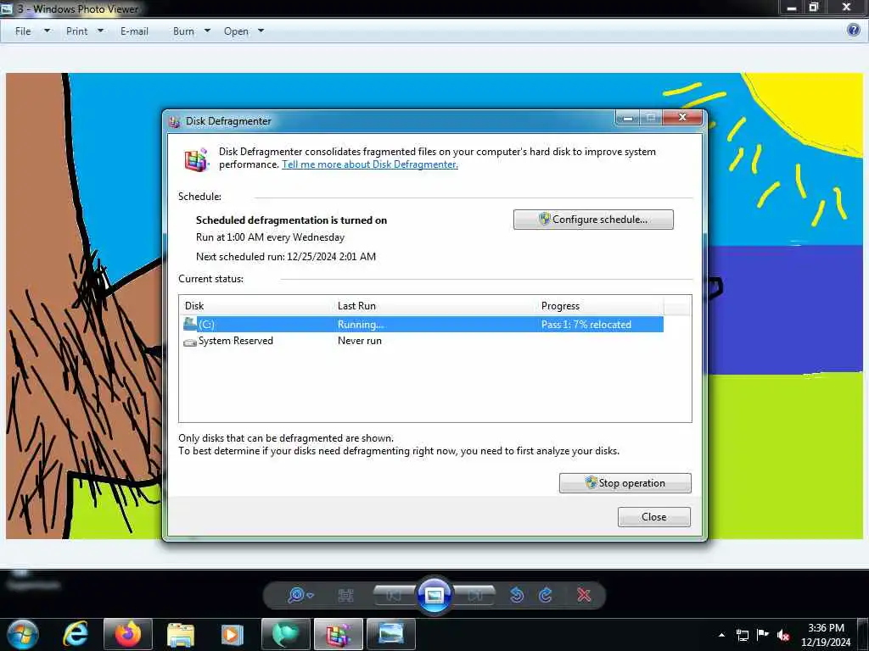Open the Open menu in Photo Viewer
This screenshot has height=651, width=869.
click(236, 31)
